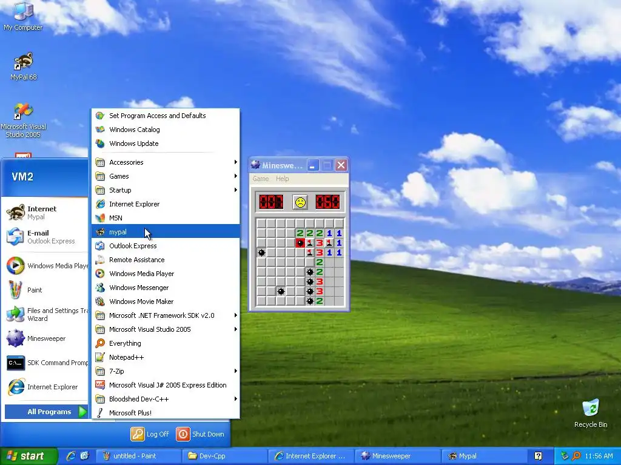Open Windows Messenger
The height and width of the screenshot is (465, 621).
(166, 288)
